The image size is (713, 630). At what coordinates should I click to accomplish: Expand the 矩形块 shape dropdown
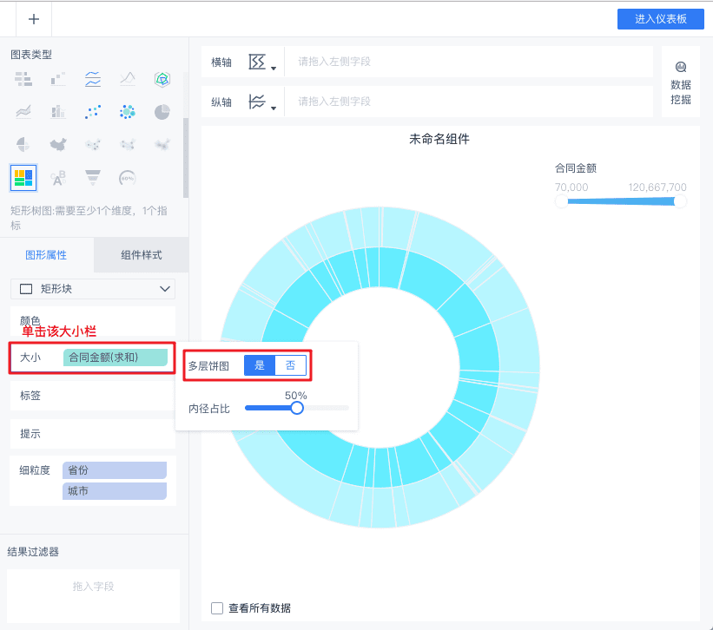(93, 289)
